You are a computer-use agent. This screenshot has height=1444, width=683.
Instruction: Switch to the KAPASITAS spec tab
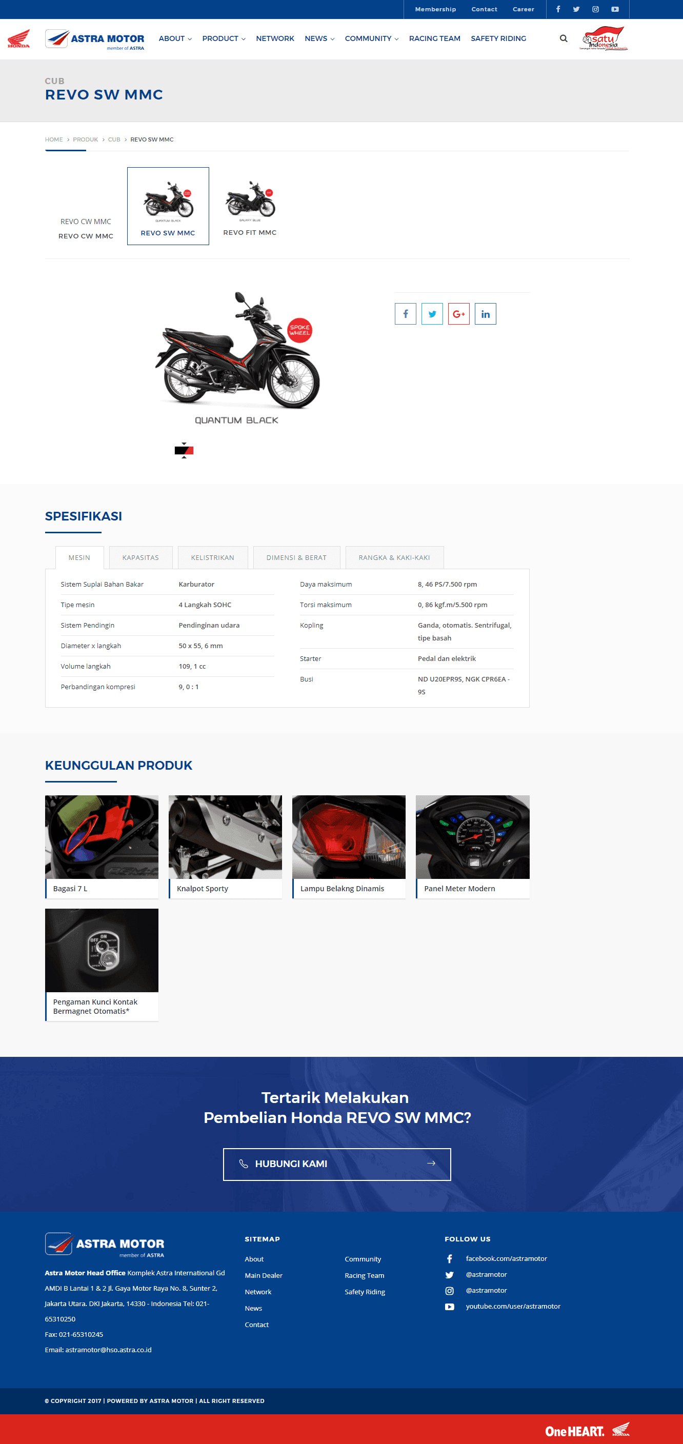(140, 558)
